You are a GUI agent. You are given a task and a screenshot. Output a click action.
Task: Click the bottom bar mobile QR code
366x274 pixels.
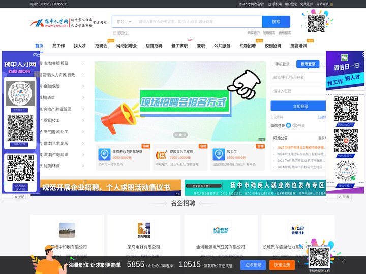point(319,257)
